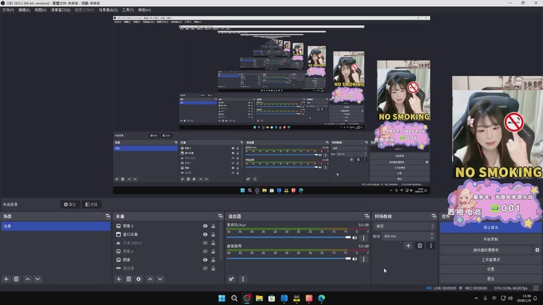The height and width of the screenshot is (305, 543).
Task: Move source up in Sources panel
Action: click(150, 279)
